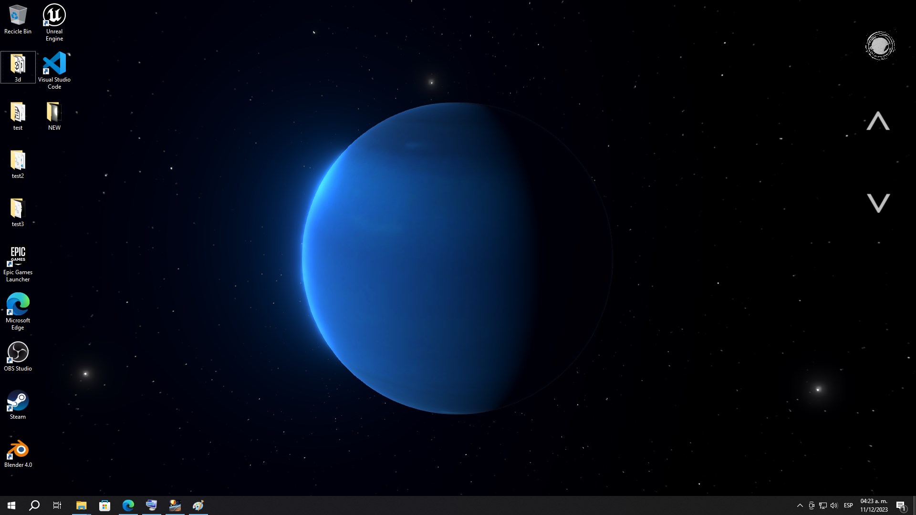This screenshot has width=916, height=515.
Task: Toggle Task View on the taskbar
Action: coord(57,505)
